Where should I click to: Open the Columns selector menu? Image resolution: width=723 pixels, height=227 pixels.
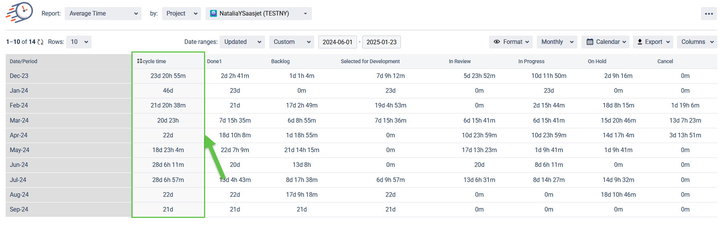(x=697, y=42)
